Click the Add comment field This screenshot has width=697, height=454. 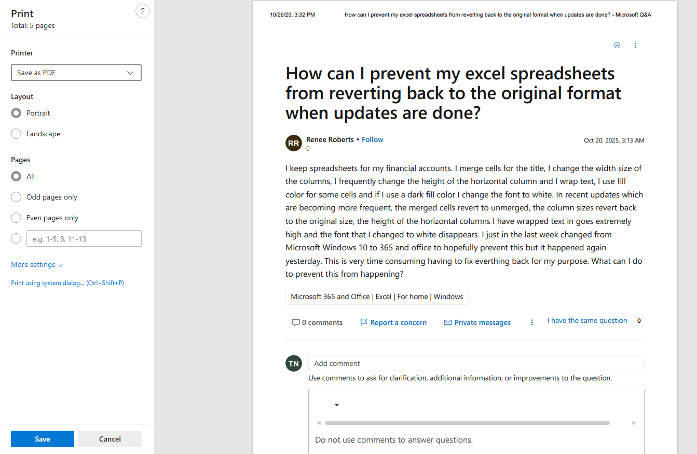pyautogui.click(x=476, y=363)
